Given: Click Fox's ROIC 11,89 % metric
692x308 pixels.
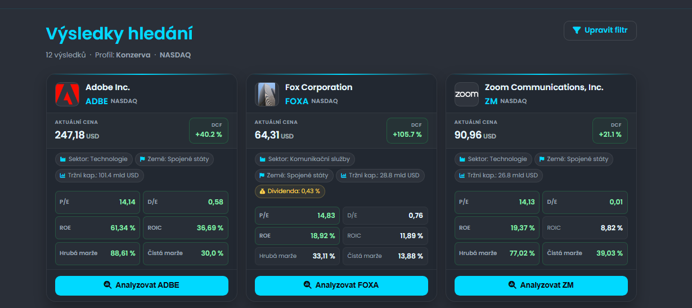Looking at the screenshot, I should tap(385, 236).
